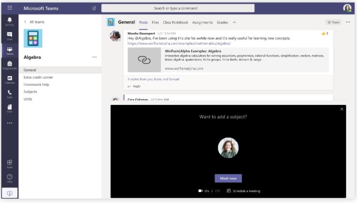Open channel more options ellipsis
357x203 pixels.
pyautogui.click(x=348, y=22)
